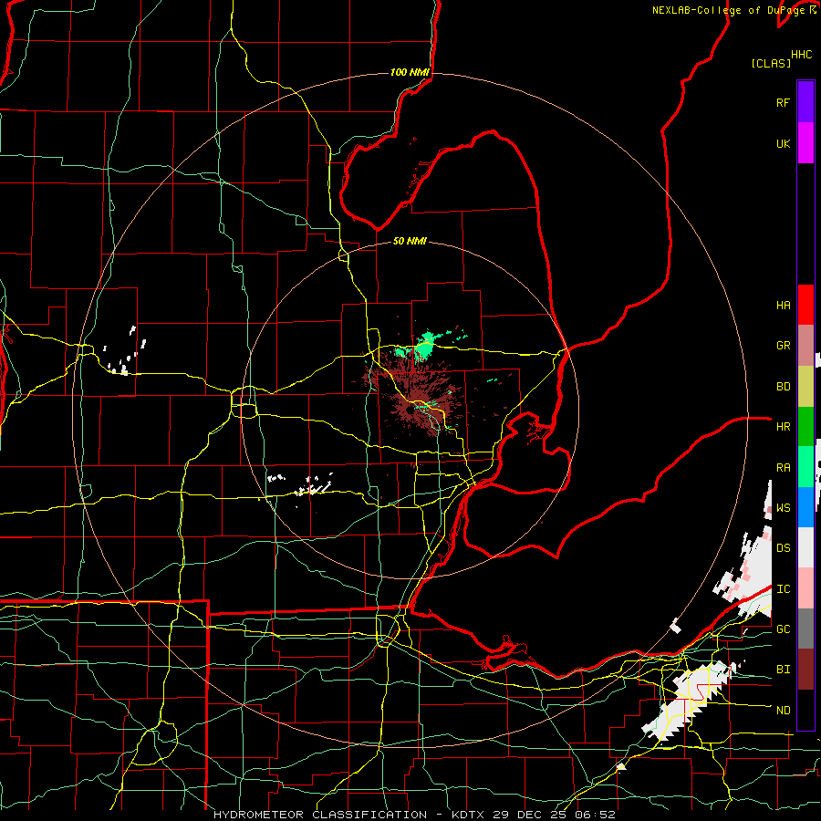Click the 'RA' legend label

[783, 468]
